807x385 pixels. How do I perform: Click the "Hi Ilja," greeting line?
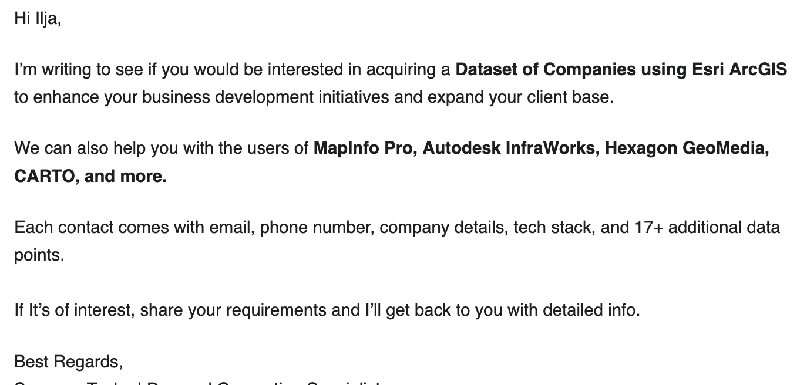point(38,19)
